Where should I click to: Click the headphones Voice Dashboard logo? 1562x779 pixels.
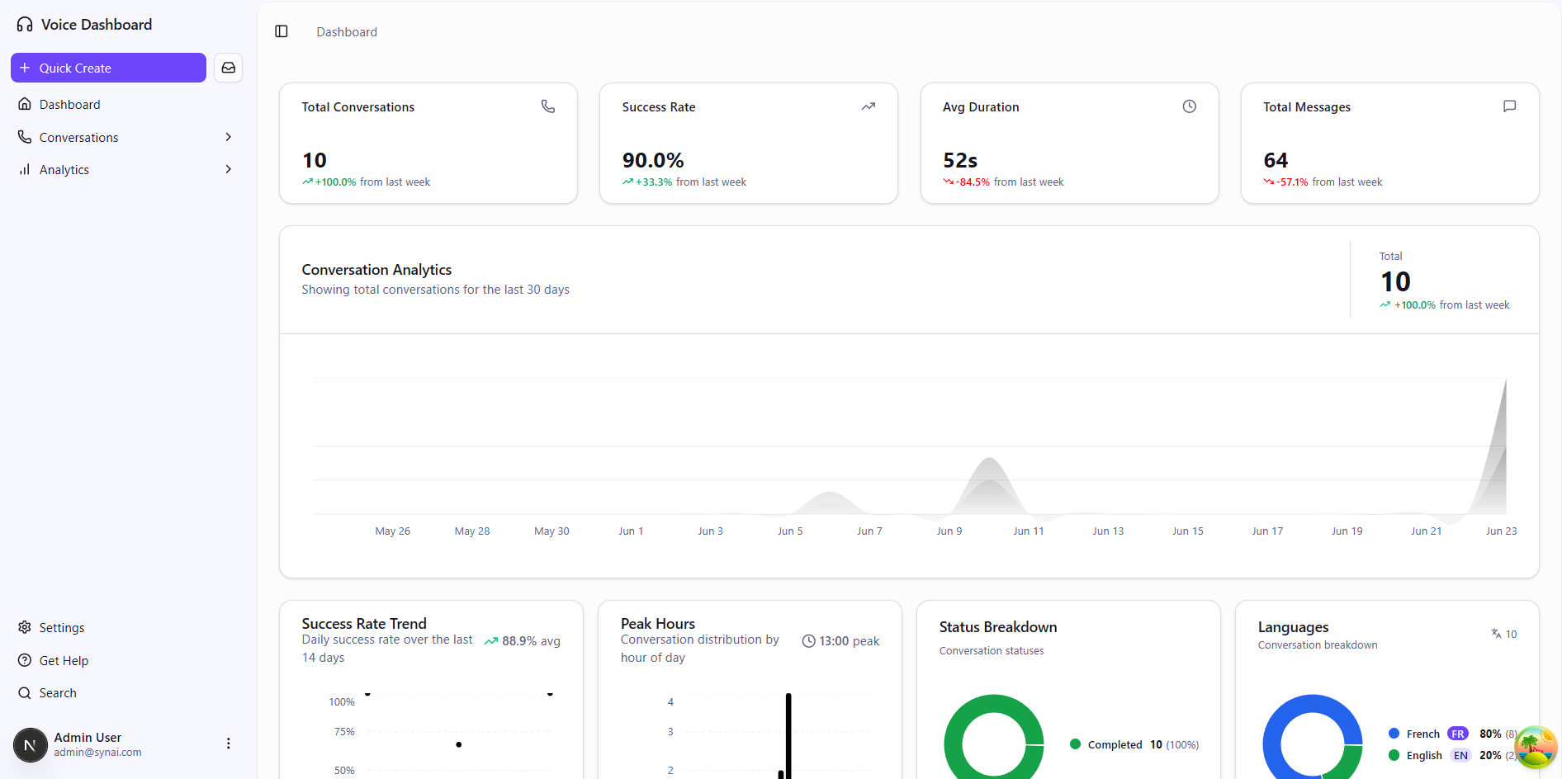[x=25, y=25]
